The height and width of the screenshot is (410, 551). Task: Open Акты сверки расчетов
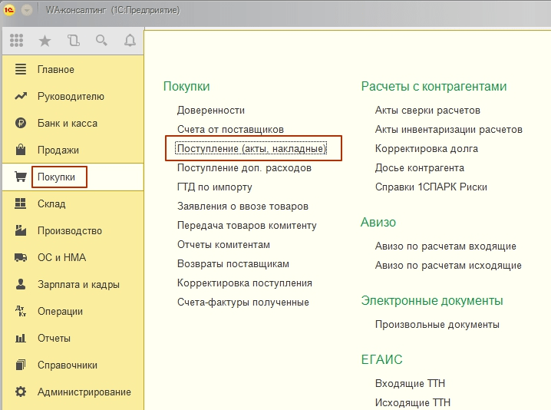[427, 111]
